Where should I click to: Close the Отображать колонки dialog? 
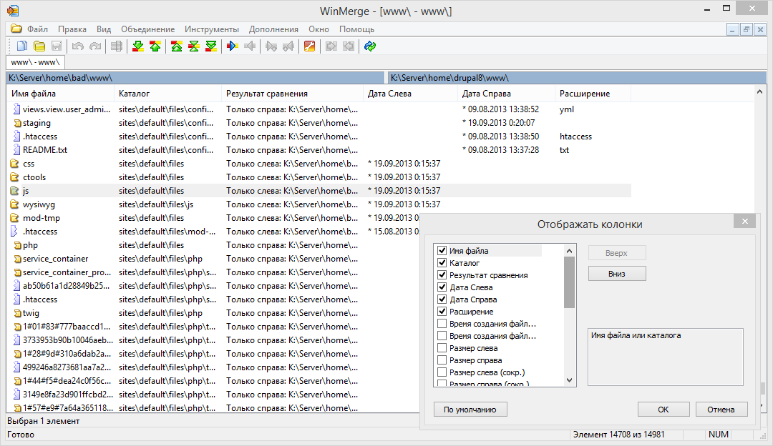pos(745,222)
